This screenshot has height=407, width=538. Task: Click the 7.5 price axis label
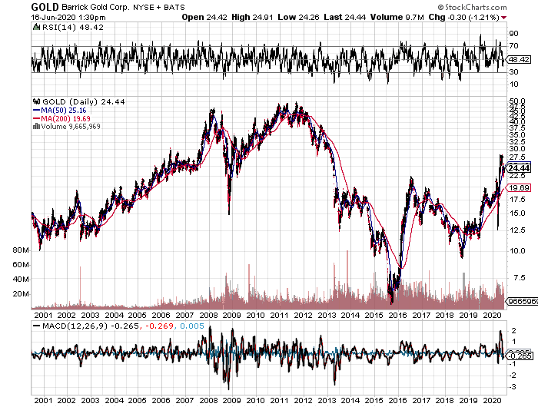[520, 277]
